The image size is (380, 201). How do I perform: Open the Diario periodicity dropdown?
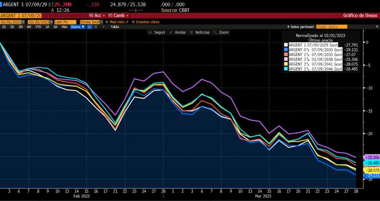[77, 27]
